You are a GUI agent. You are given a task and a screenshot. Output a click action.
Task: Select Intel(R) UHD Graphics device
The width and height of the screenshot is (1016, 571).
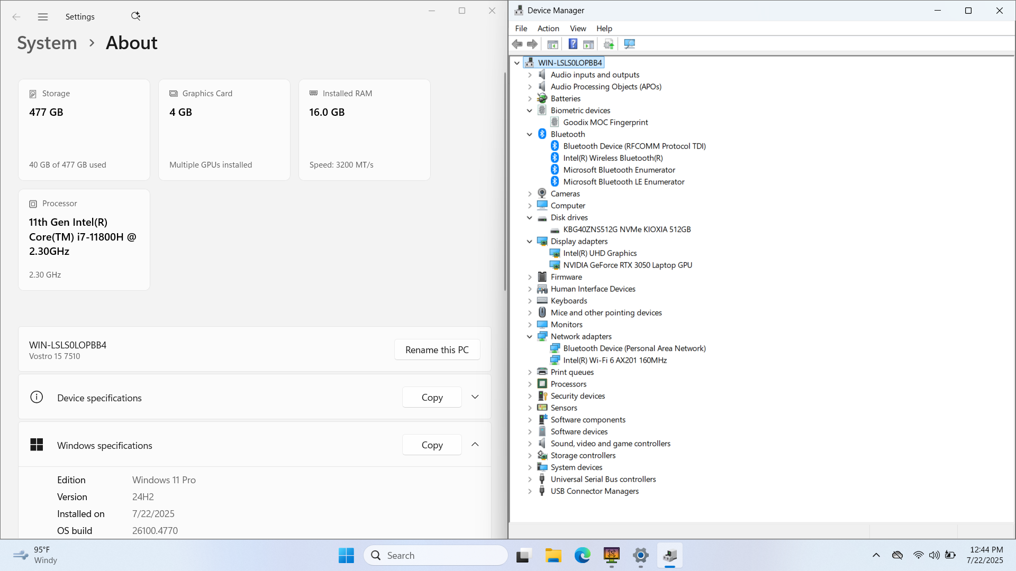tap(600, 253)
